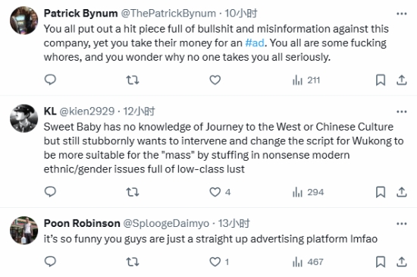Screen dimensions: 417x277
Task: Like Poon Robinson's tweet with 1 like
Action: coord(219,262)
